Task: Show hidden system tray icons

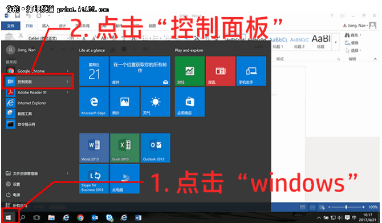Action: pos(319,218)
